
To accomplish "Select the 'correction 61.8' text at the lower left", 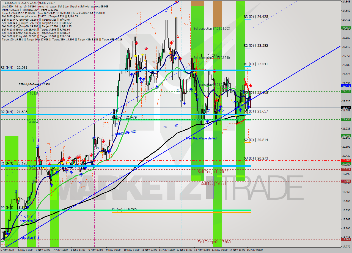I will point(29,238).
